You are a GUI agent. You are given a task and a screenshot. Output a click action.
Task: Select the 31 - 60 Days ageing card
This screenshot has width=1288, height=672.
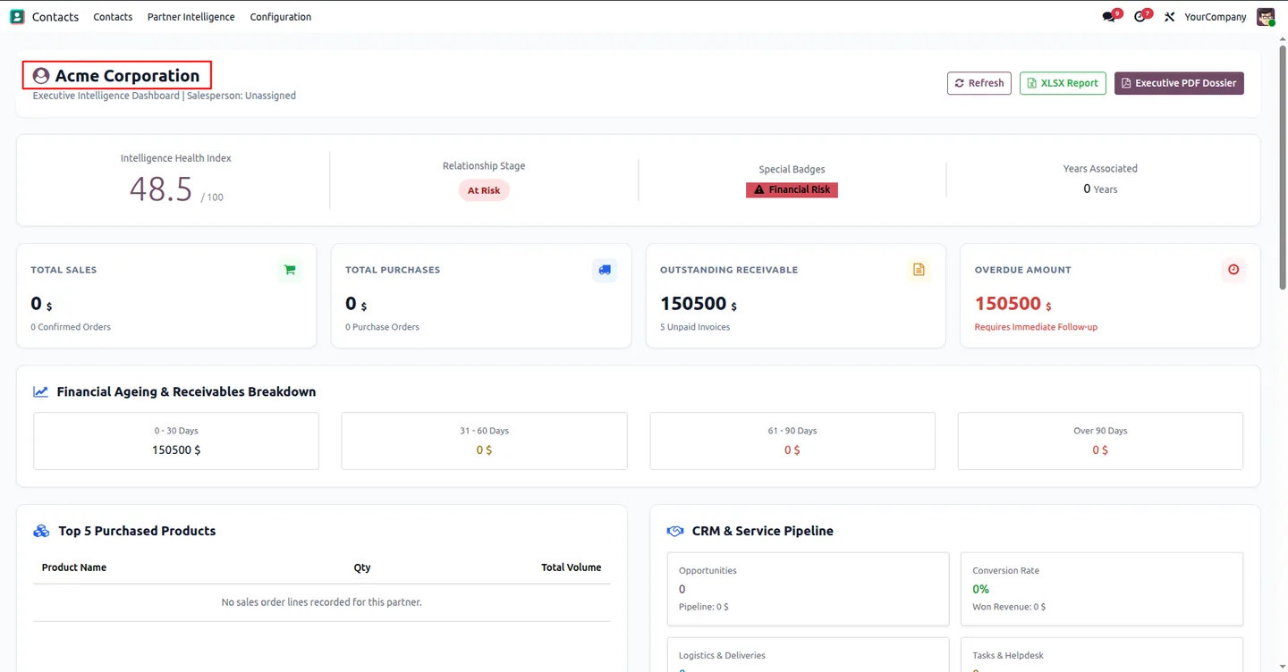tap(484, 441)
